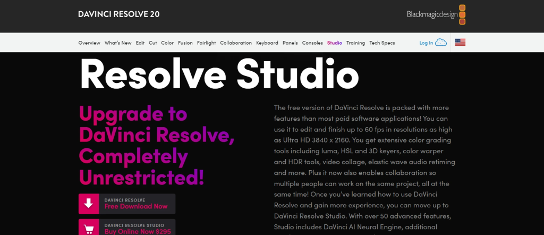
Task: Click Buy Online Now $295 button
Action: pos(127,228)
